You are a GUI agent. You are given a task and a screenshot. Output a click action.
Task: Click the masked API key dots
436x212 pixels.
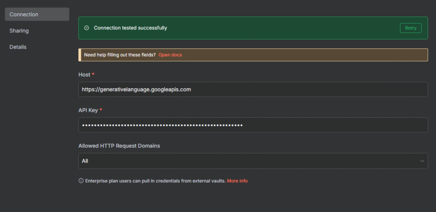162,125
